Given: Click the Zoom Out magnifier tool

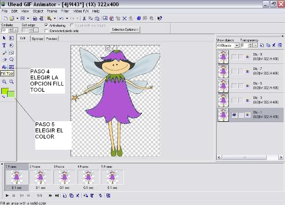Looking at the screenshot, I should coord(12,82).
